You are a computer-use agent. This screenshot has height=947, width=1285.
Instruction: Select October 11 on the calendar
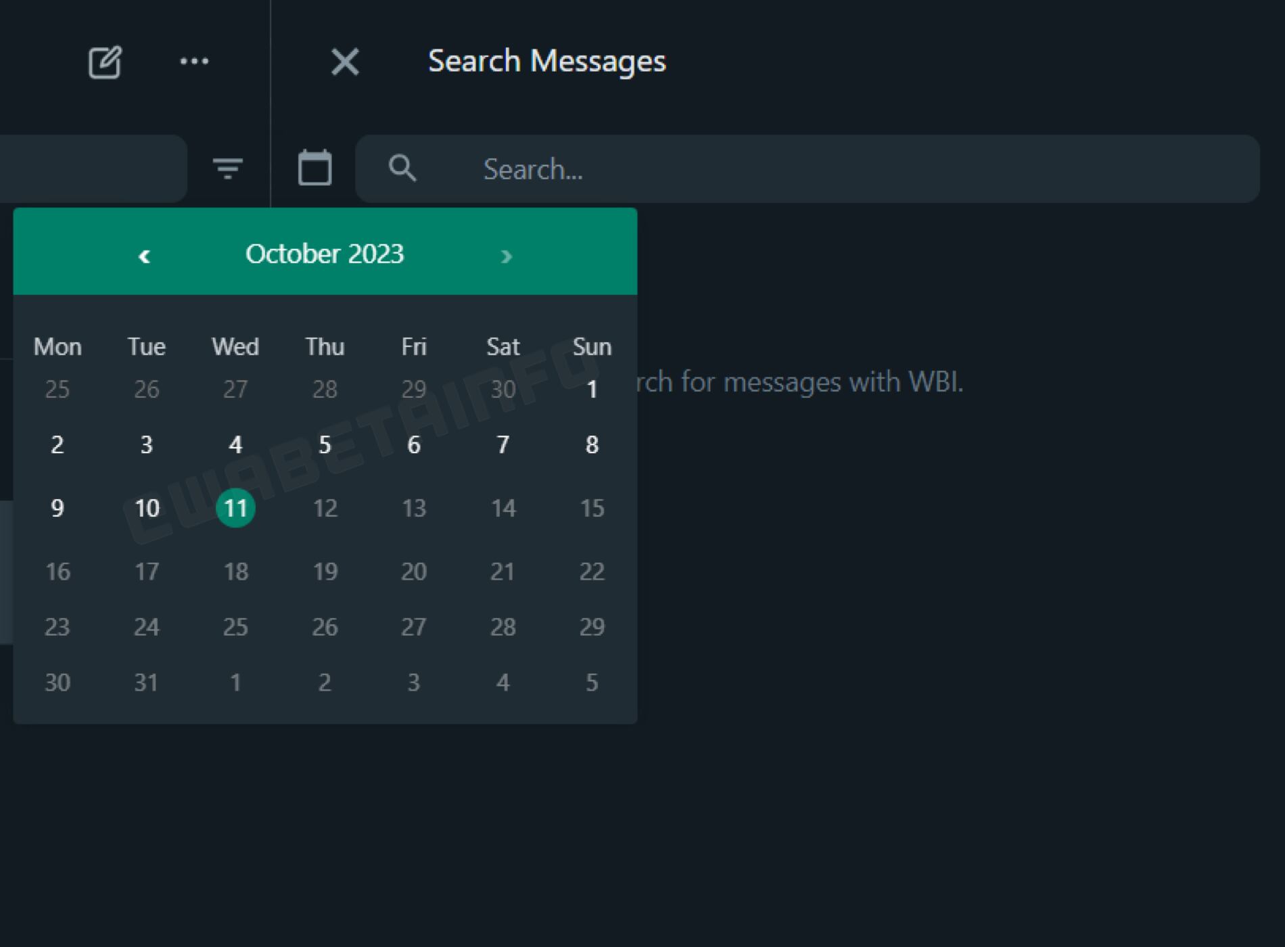coord(235,508)
